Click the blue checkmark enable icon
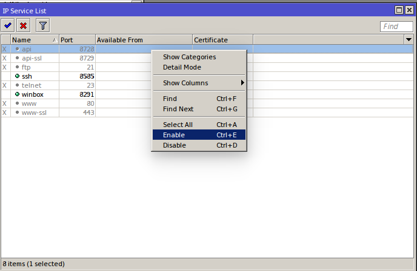The image size is (417, 271). tap(8, 25)
